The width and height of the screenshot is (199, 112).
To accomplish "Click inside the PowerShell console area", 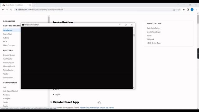I will point(77,58).
